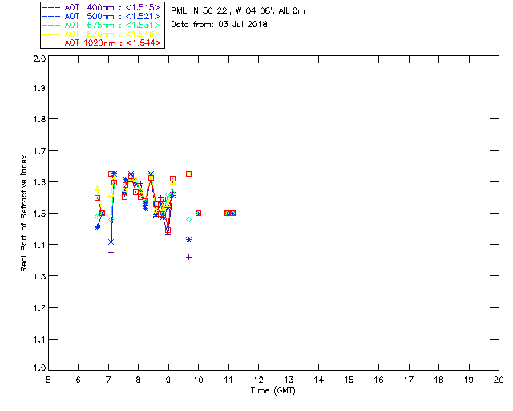Viewport: 513px width, 411px height.
Task: Click the 10 x-axis tick label
Action: (198, 380)
